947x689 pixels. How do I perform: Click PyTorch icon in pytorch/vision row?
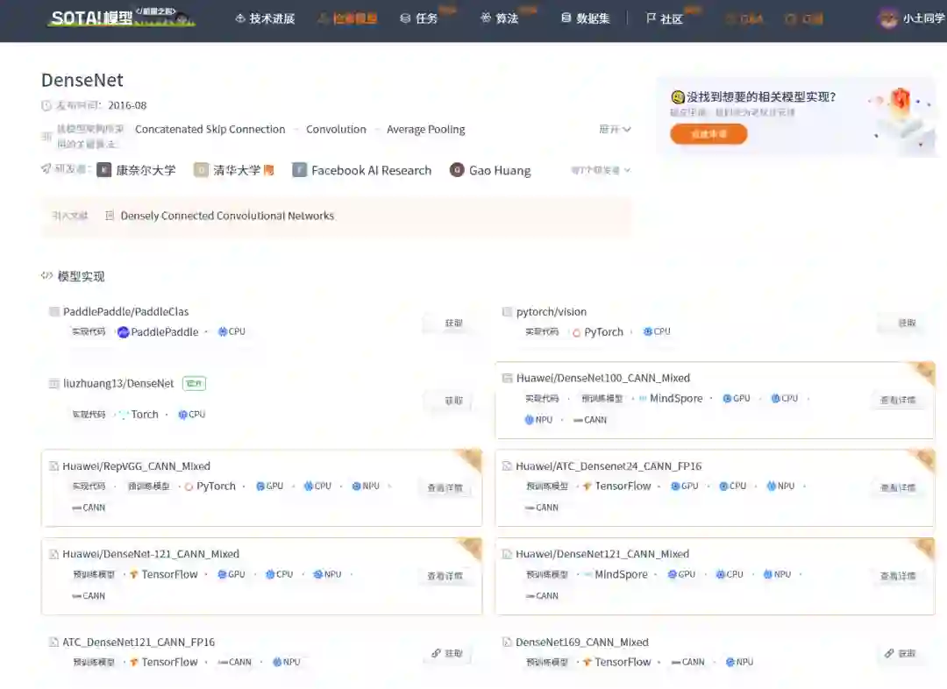tap(576, 332)
